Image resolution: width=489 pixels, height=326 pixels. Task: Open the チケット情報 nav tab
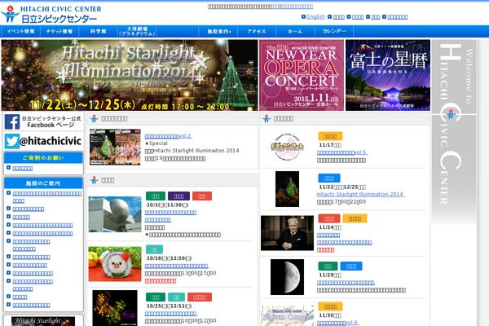click(x=59, y=32)
